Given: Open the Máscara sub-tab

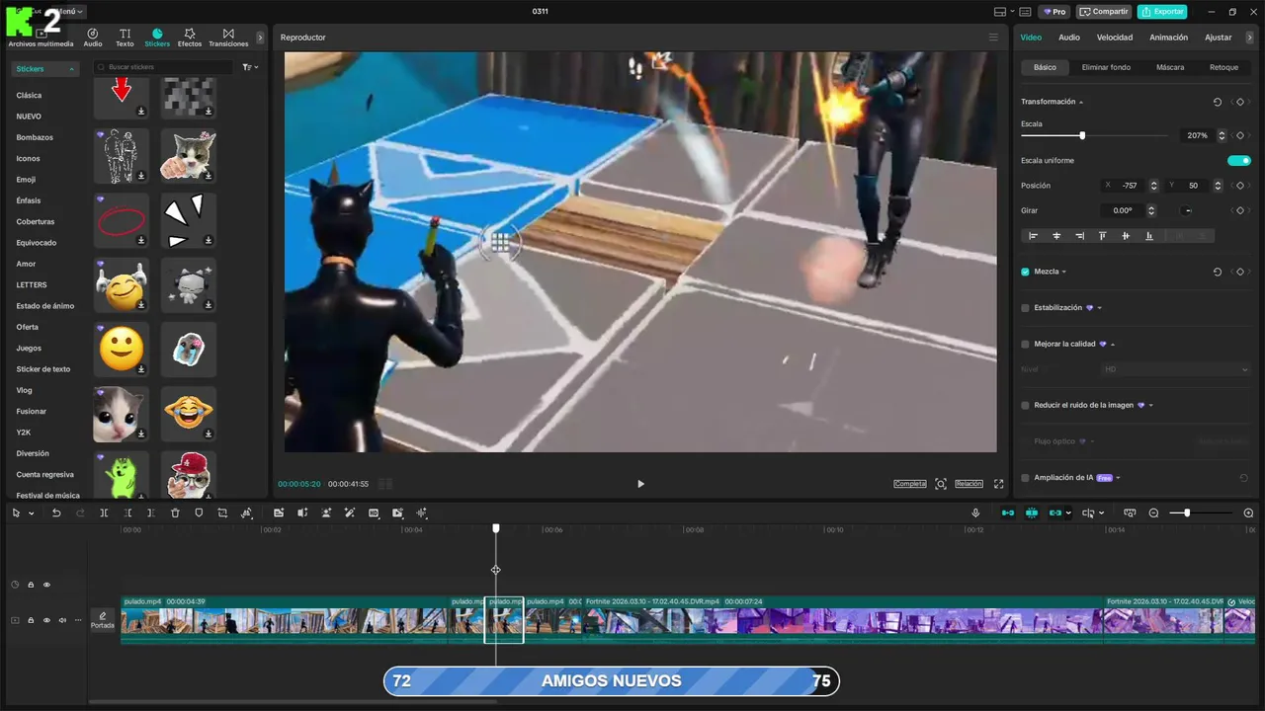Looking at the screenshot, I should (x=1170, y=67).
